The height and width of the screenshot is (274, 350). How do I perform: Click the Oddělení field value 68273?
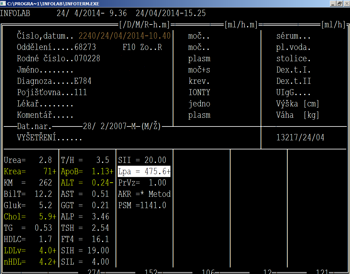(85, 47)
